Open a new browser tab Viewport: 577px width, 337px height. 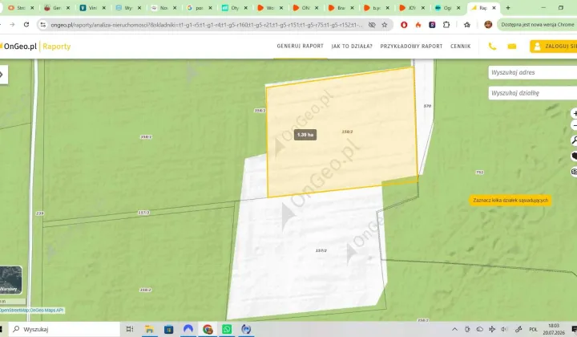click(x=508, y=8)
